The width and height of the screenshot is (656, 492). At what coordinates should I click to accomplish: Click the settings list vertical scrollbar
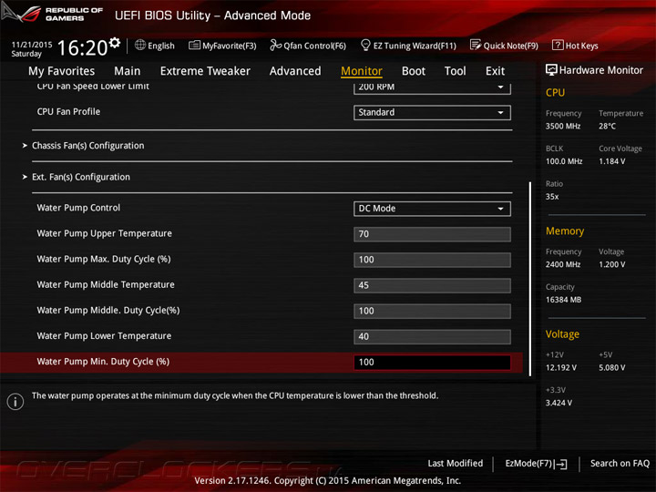530,279
